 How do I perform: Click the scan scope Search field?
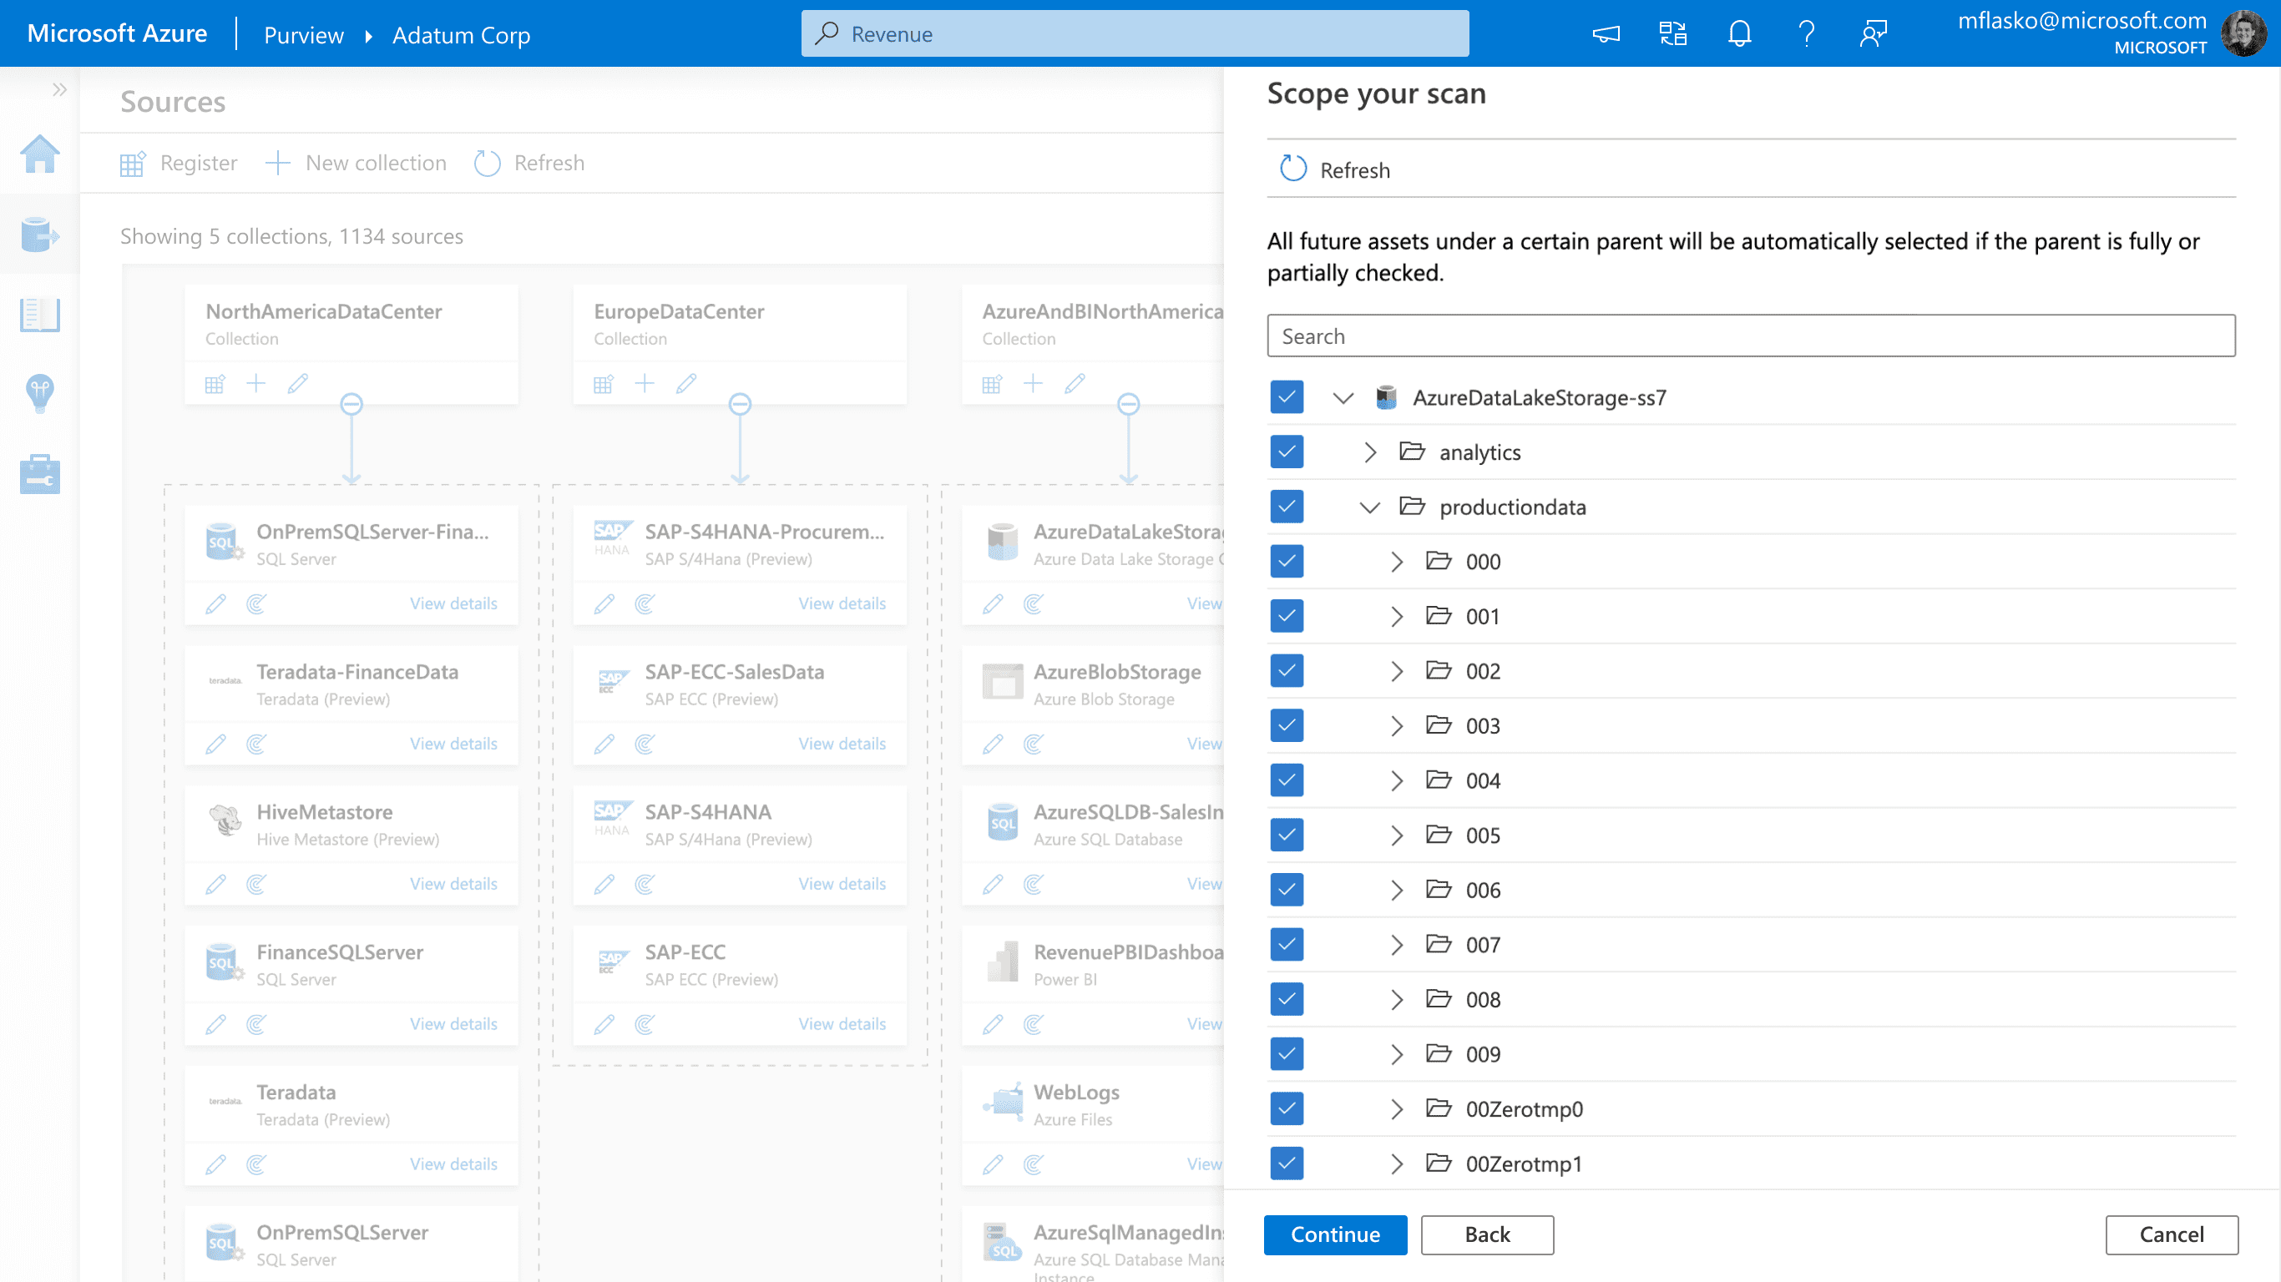pos(1751,336)
